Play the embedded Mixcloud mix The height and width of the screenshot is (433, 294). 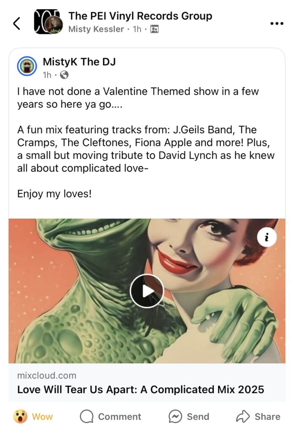click(147, 291)
